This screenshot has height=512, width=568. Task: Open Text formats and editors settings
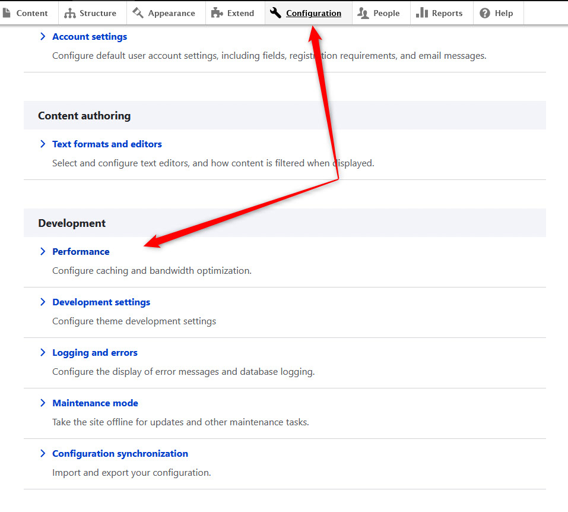107,144
